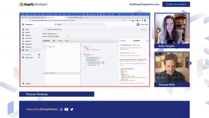Viewport: 209px width, 118px height.
Task: Switch to the Shopify Chrome tab
Action: [56, 17]
